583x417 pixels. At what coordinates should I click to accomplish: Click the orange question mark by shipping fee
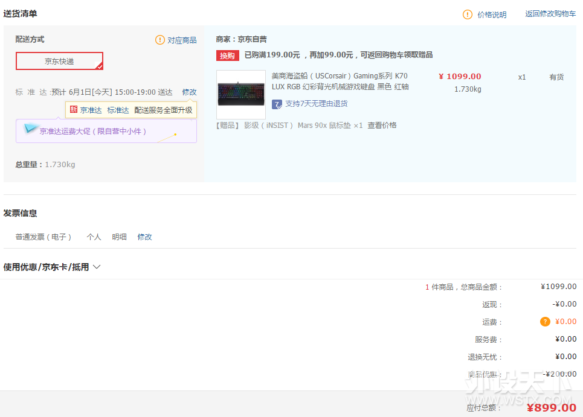(x=545, y=322)
